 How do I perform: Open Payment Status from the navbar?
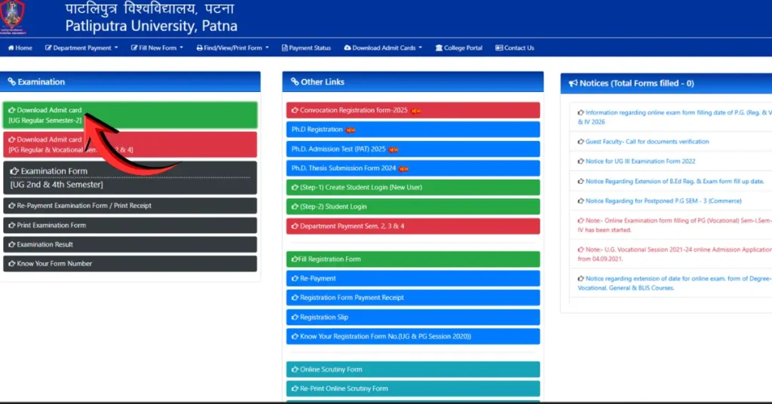click(306, 47)
